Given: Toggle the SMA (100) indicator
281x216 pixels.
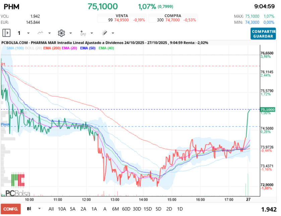Looking at the screenshot, I should [15, 48].
